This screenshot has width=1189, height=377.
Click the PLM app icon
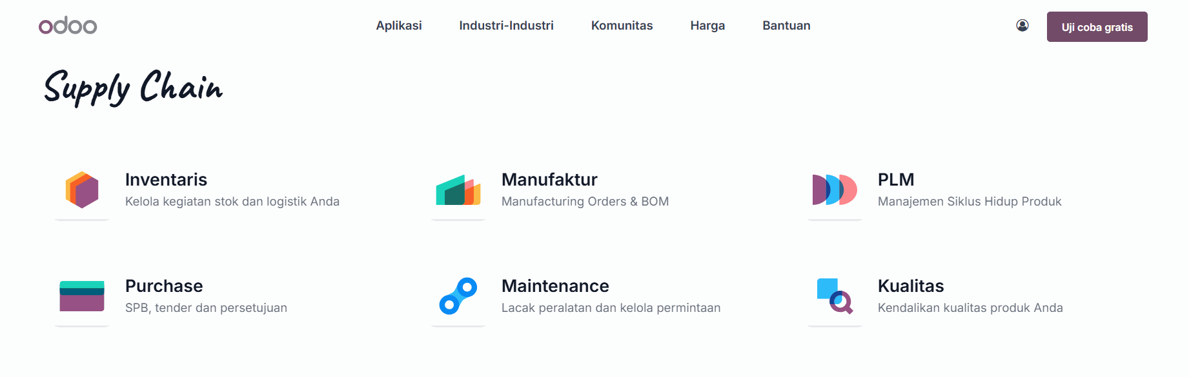point(835,189)
